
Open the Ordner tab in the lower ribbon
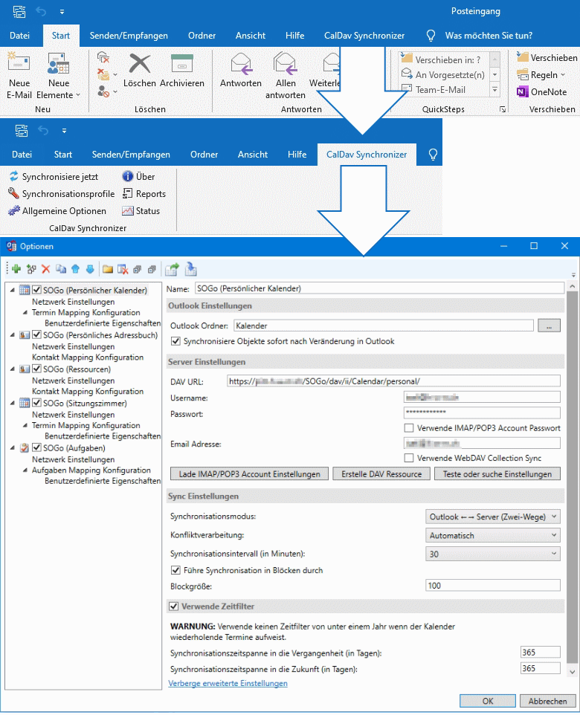click(x=204, y=154)
